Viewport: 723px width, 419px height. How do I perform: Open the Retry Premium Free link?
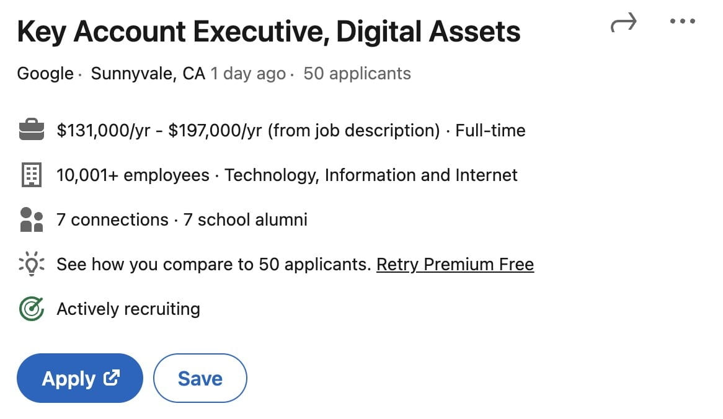click(455, 265)
